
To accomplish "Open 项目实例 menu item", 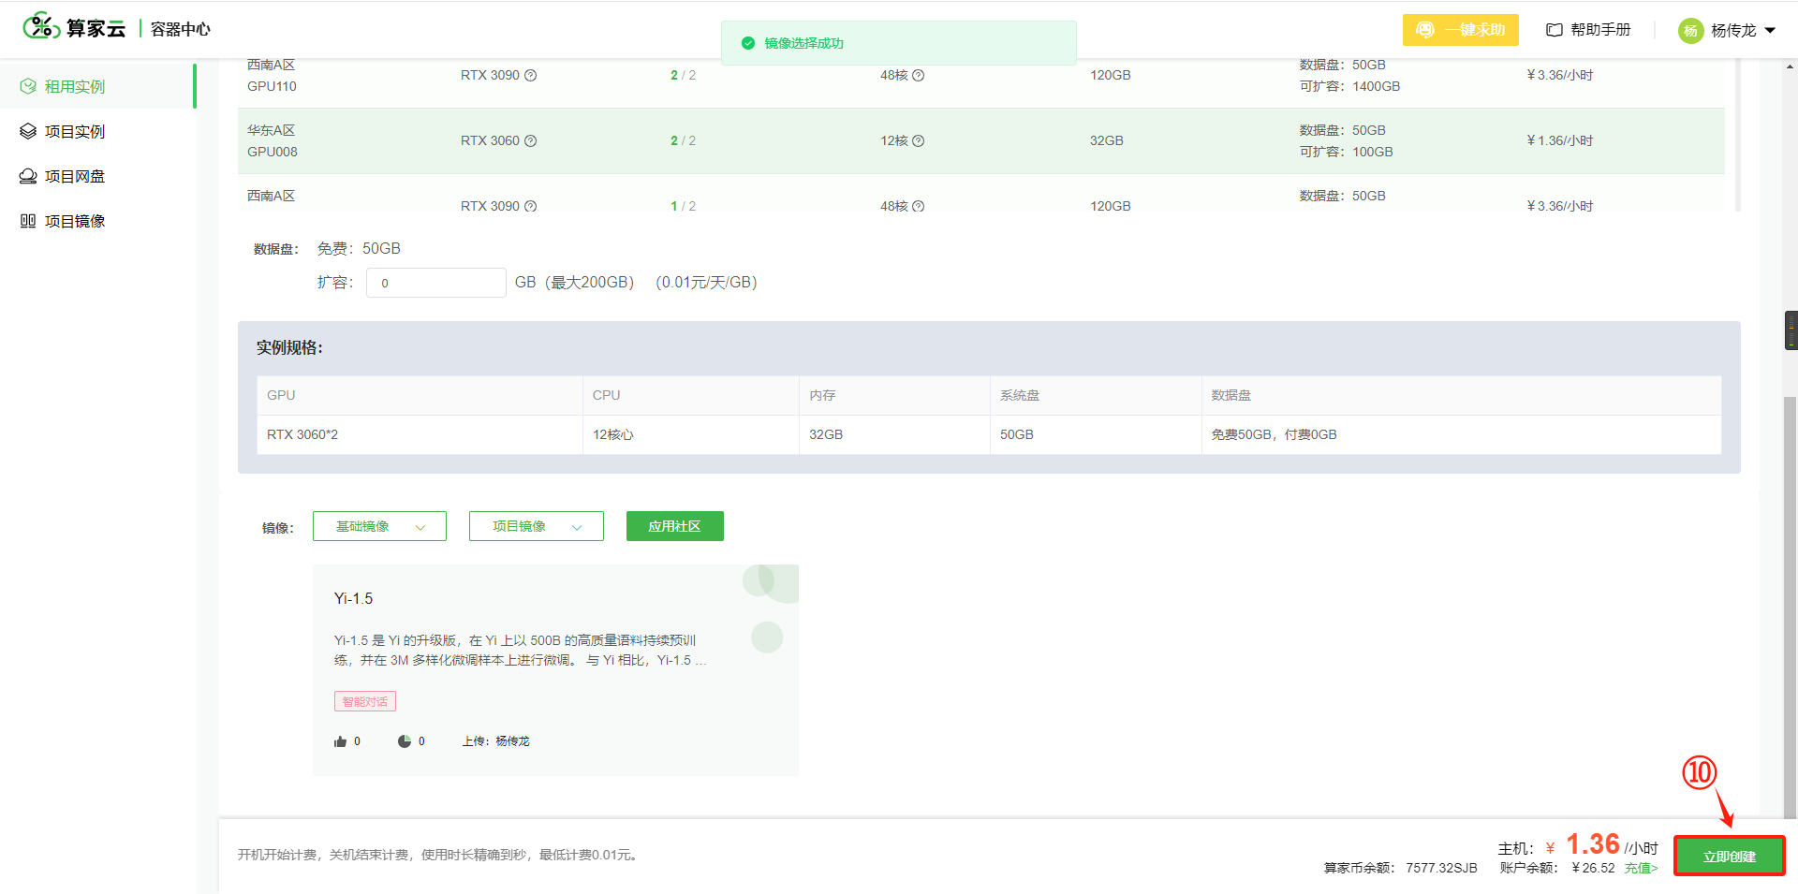I will (x=98, y=131).
